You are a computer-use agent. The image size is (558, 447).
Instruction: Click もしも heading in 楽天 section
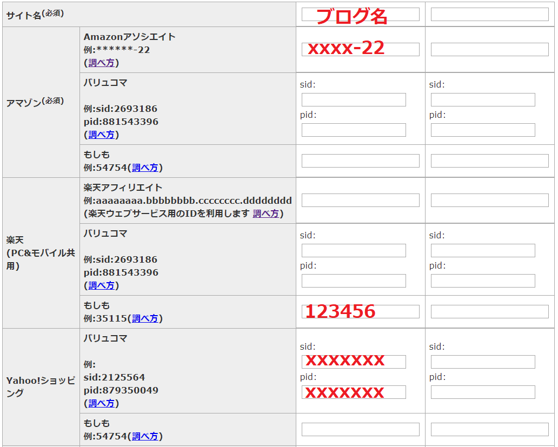(x=96, y=305)
